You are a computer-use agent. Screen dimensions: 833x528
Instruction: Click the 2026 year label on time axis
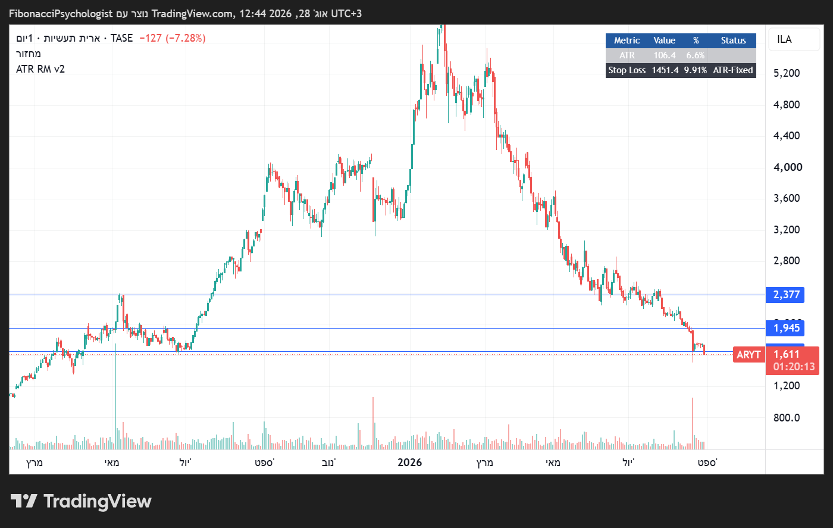coord(409,463)
